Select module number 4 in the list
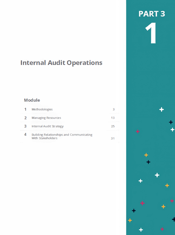 pos(25,135)
